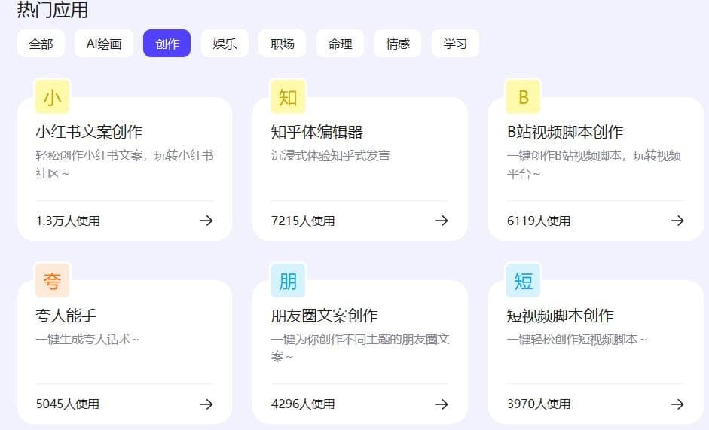Click the orange 夸 icon for 夸人能手
The image size is (709, 430).
[x=52, y=281]
